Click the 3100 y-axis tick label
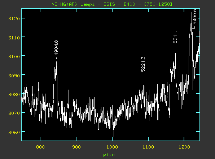This screenshot has width=215, height=159. point(14,56)
